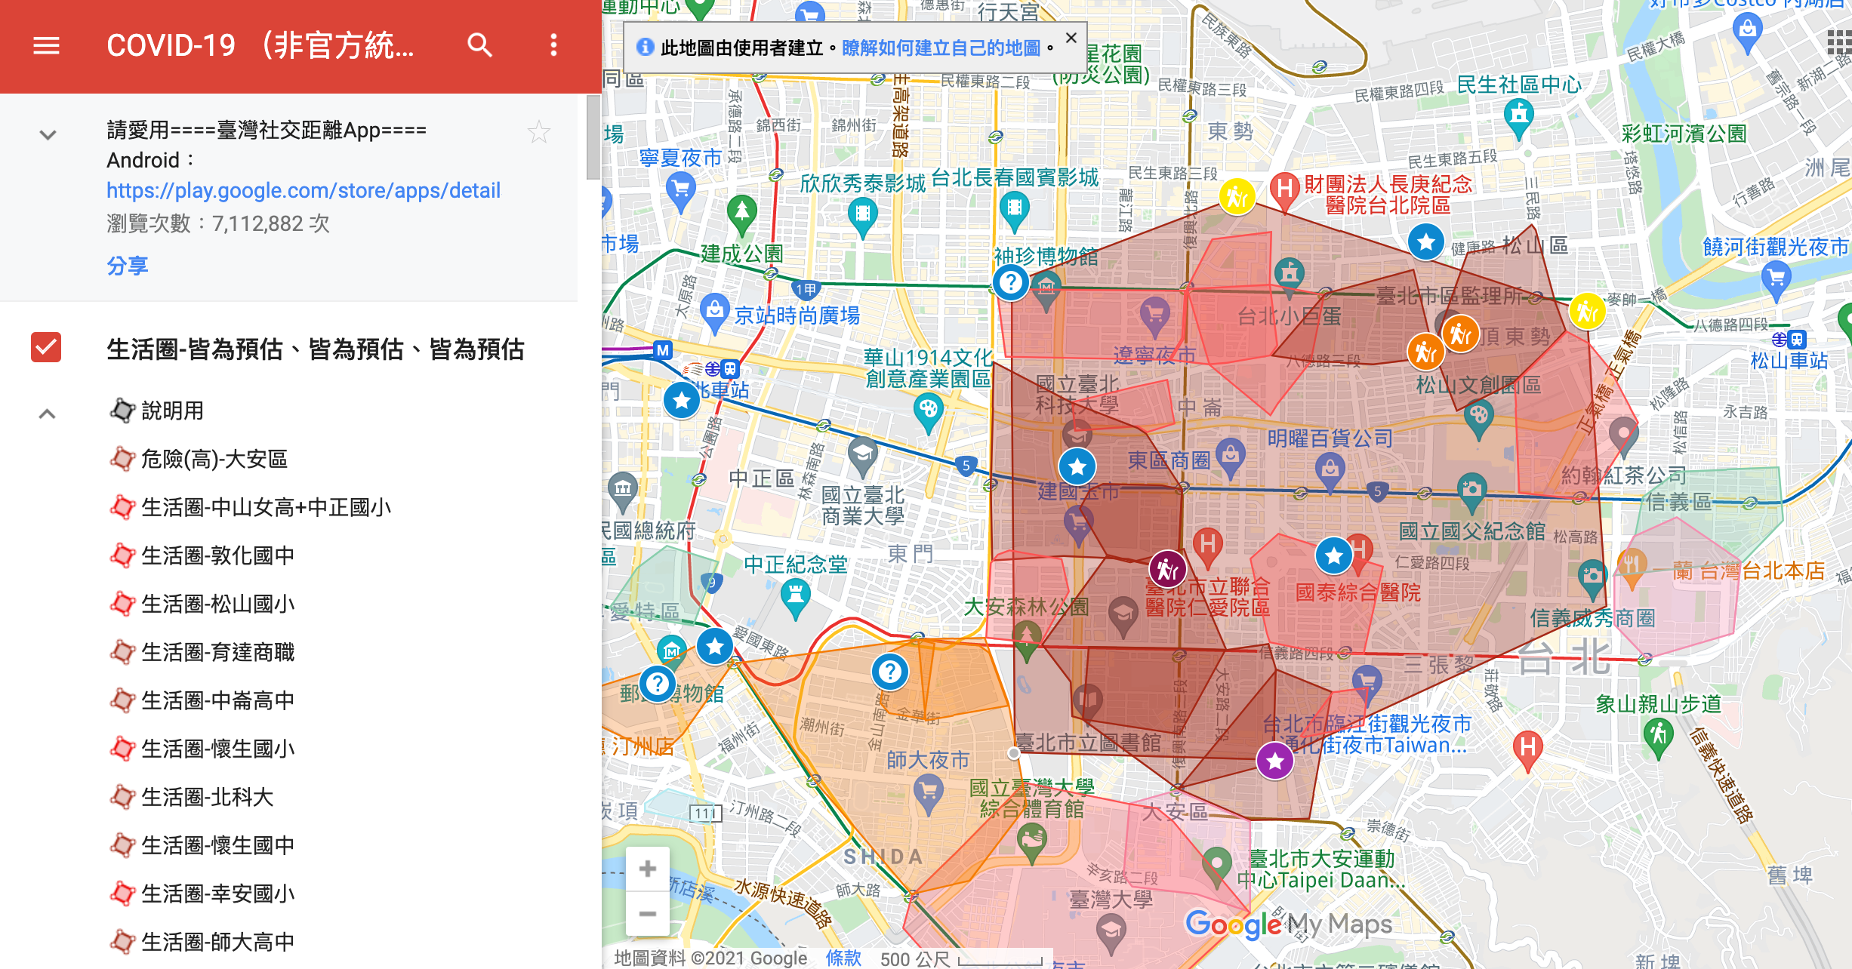Click blue question marker near 袖珍博物館
The image size is (1852, 969).
[1011, 282]
